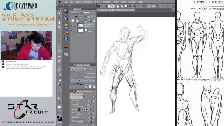Click the Clip Studio swirl button
The width and height of the screenshot is (224, 126).
(x=111, y=6)
